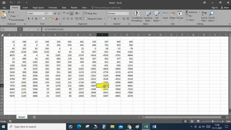This screenshot has height=130, width=231.
Task: Toggle align right
Action: pos(71,19)
